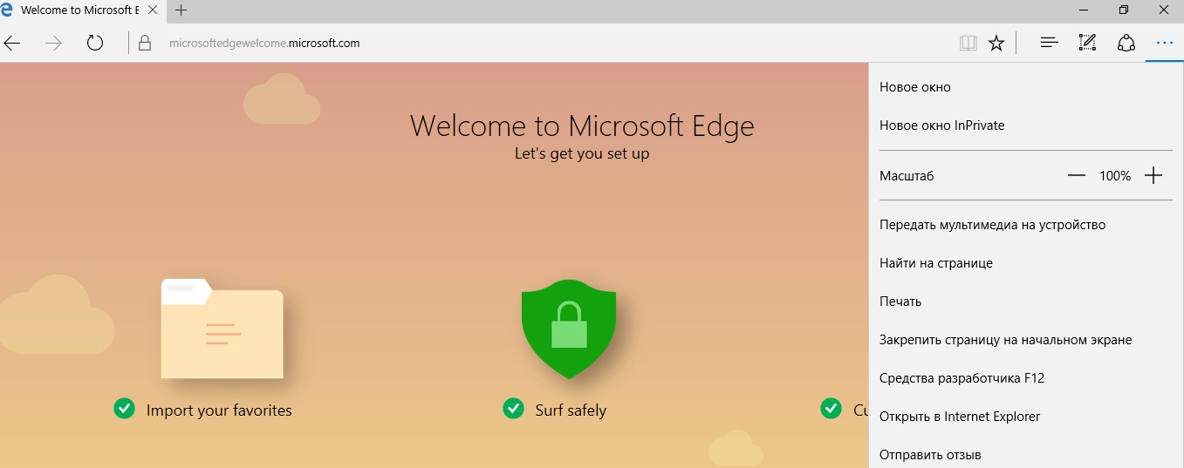
Task: Open 'Средства разработчика F12' menu item
Action: [x=962, y=378]
